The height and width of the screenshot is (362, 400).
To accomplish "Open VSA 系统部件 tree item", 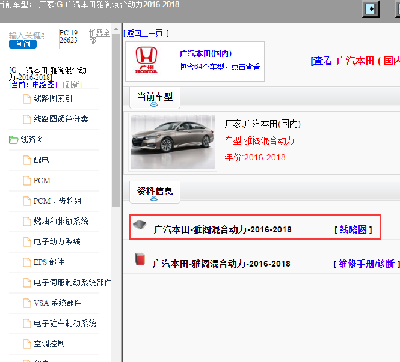I will pos(58,303).
